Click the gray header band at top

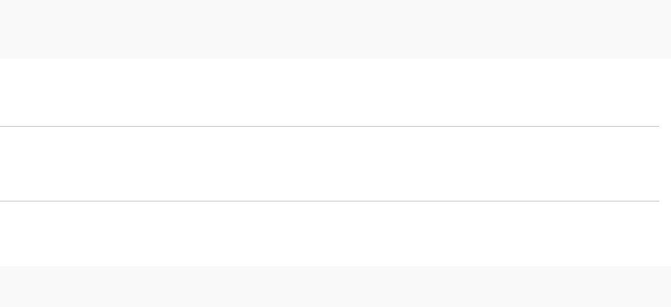(335, 29)
